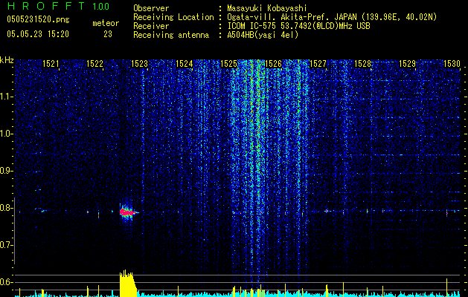
Task: Click time marker 1525
Action: point(228,64)
